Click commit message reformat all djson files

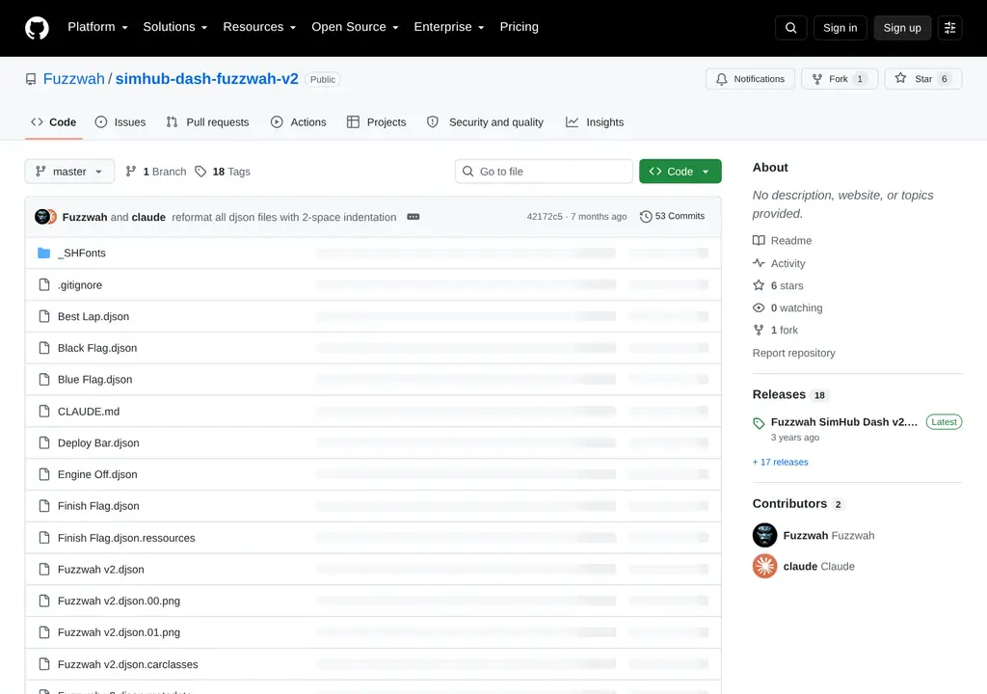pos(284,217)
